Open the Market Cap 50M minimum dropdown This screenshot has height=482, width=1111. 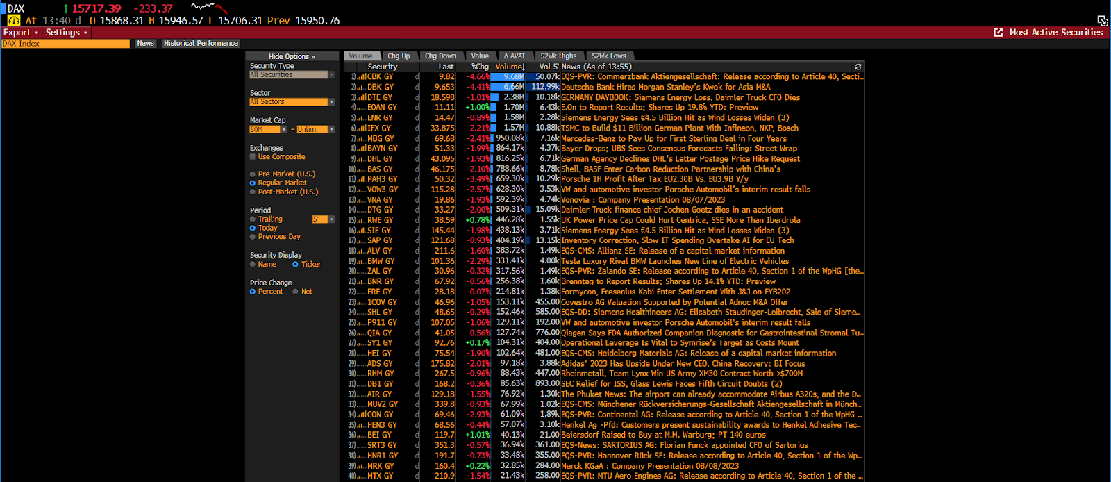[268, 130]
